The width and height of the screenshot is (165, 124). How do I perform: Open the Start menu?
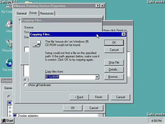click(7, 121)
